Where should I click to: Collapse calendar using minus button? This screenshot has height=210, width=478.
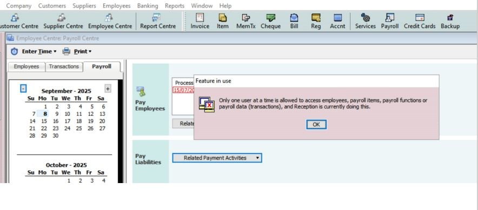point(23,88)
